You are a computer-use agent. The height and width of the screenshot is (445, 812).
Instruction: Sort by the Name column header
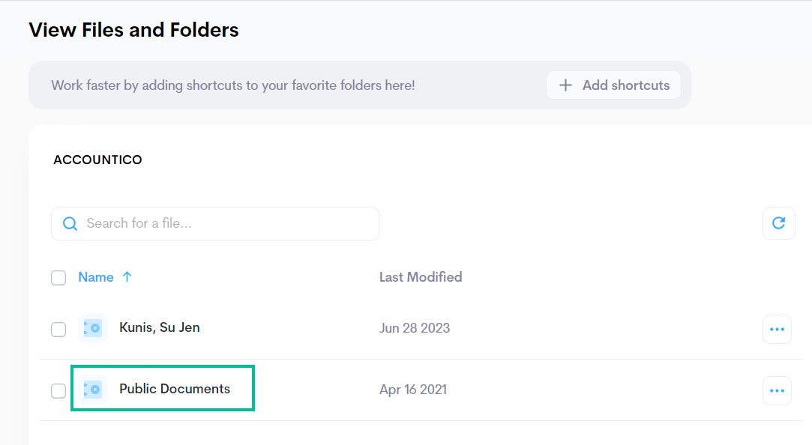pyautogui.click(x=96, y=277)
